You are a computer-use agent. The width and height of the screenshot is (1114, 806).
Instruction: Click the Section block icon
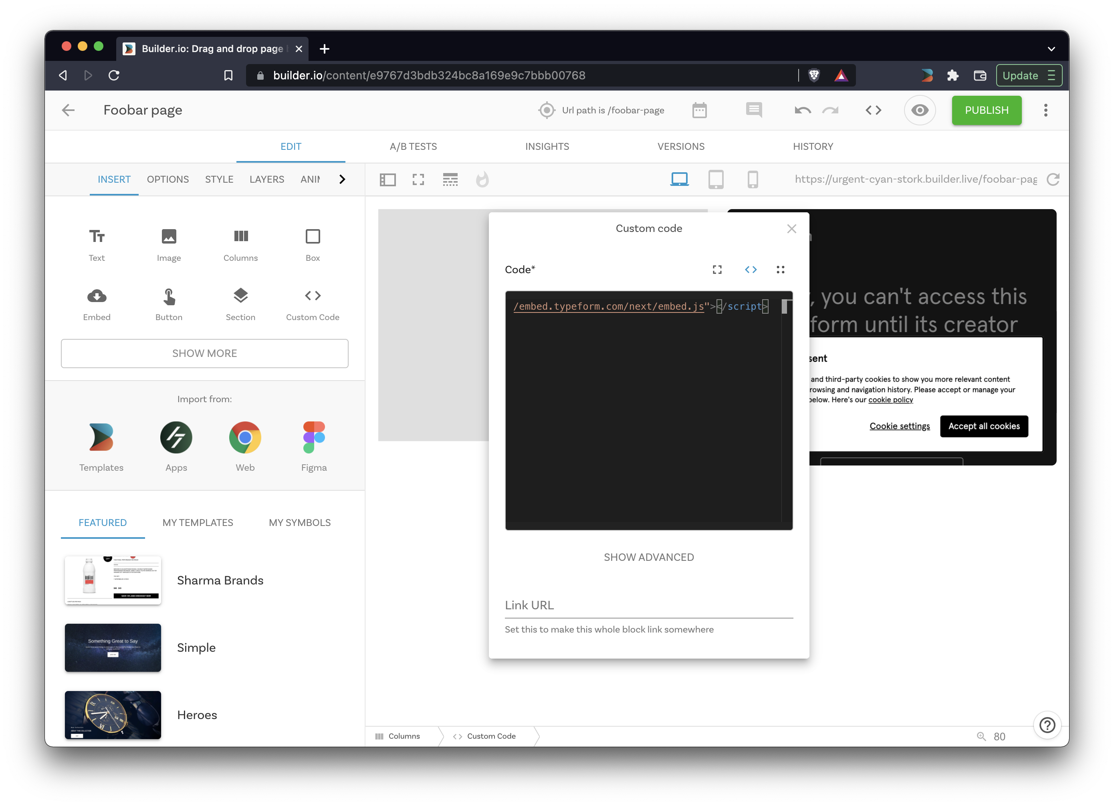240,296
